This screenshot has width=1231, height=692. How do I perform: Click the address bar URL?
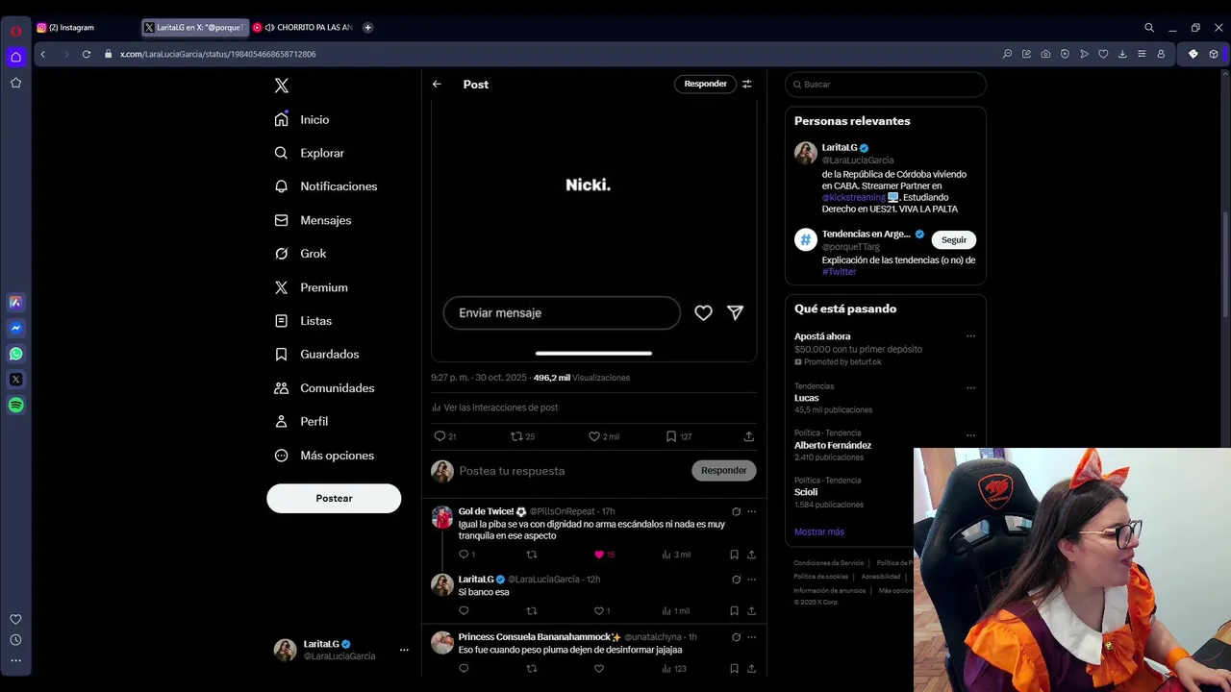218,55
